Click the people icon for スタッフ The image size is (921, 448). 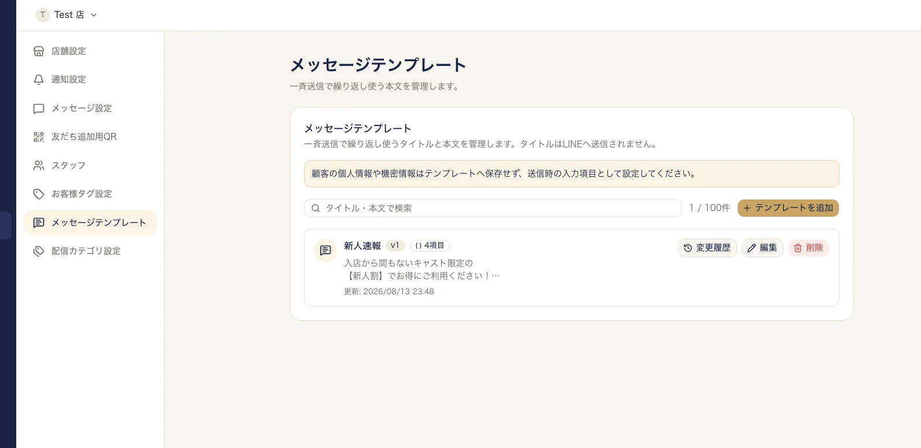coord(39,165)
